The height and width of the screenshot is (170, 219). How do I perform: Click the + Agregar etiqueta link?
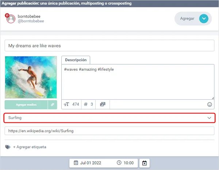(x=30, y=147)
